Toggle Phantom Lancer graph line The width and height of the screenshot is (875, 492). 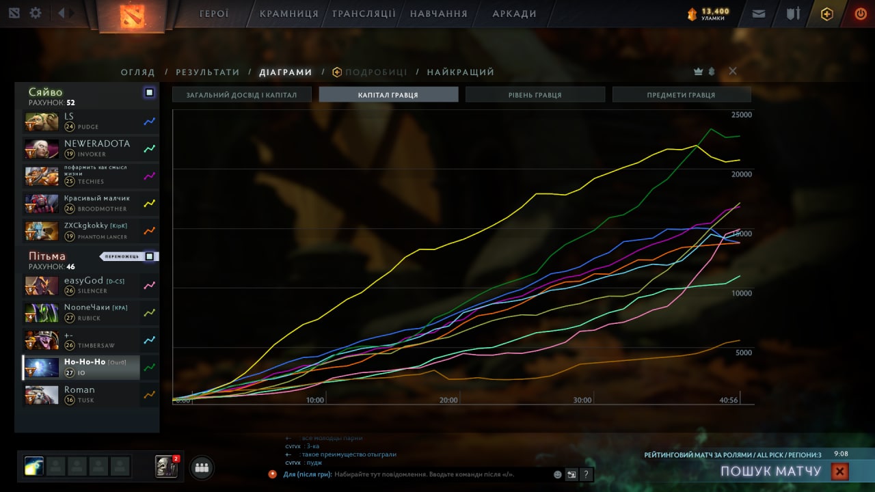150,231
